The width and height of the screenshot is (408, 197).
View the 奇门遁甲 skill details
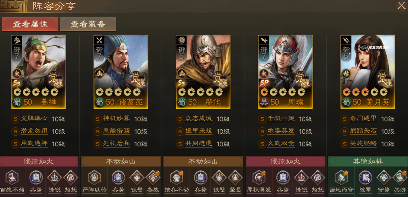click(x=363, y=119)
